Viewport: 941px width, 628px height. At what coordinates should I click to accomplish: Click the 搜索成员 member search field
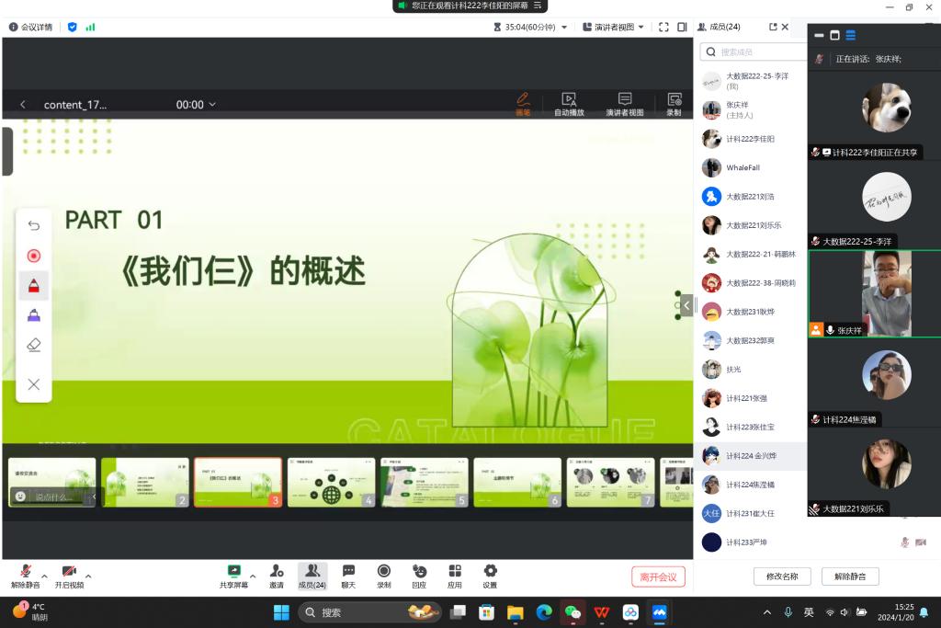pos(754,52)
